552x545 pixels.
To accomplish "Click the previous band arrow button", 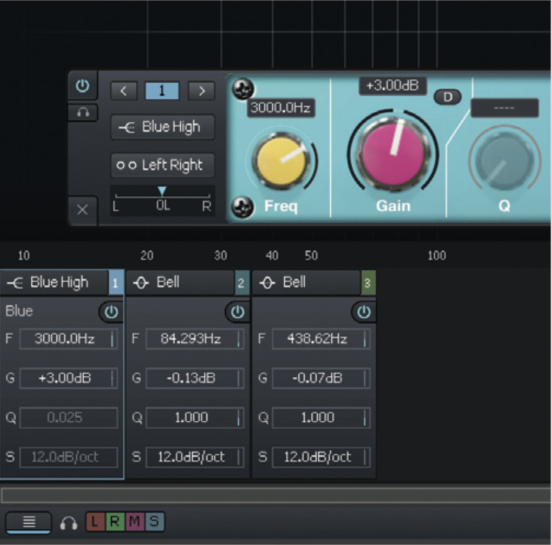I will (x=123, y=91).
